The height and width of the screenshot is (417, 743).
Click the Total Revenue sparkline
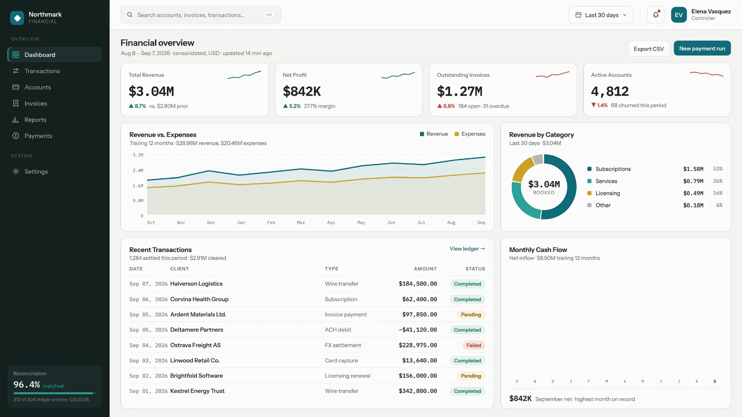(x=244, y=75)
